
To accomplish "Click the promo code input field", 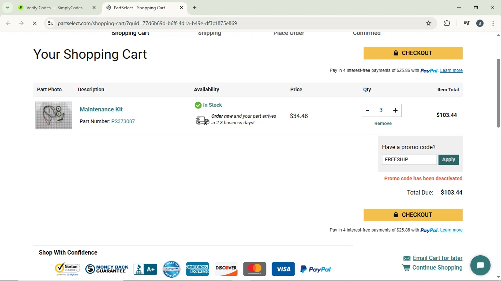I will pos(409,160).
